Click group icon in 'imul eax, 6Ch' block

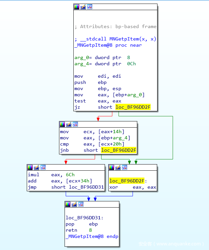[43, 167]
